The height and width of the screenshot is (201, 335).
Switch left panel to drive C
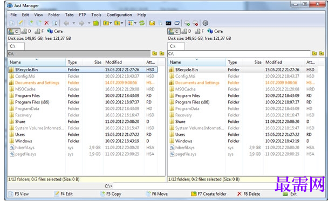click(13, 31)
